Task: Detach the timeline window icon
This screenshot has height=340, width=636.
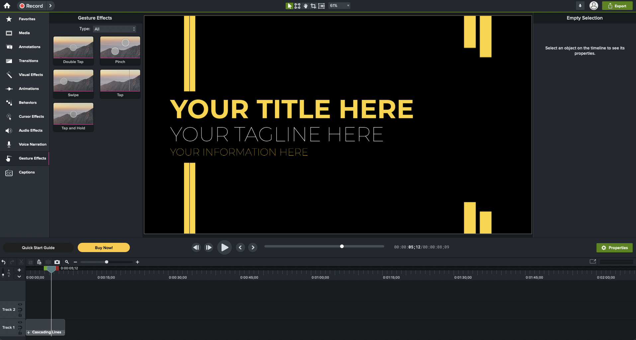Action: pos(593,262)
